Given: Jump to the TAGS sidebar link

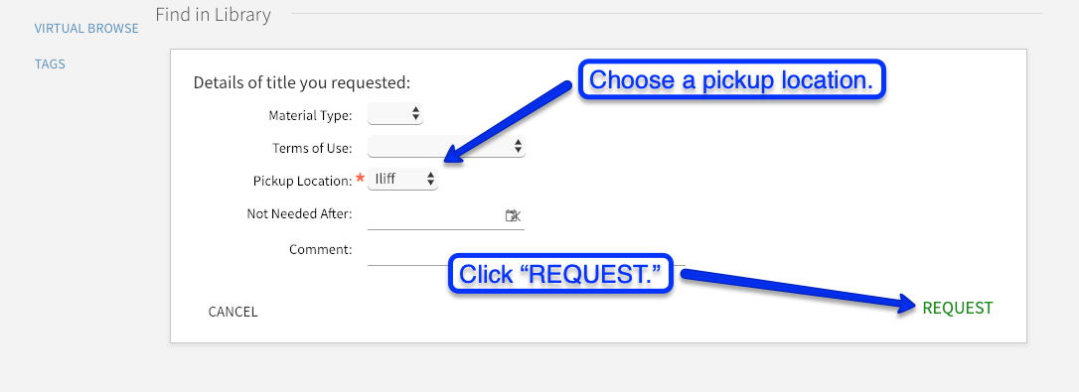Looking at the screenshot, I should (51, 65).
